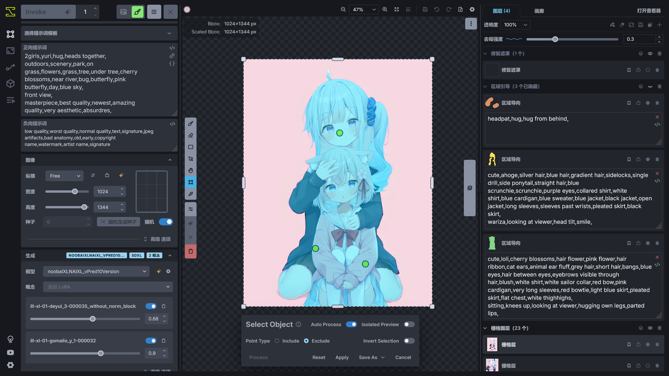Open the 47% zoom dropdown
The image size is (669, 376).
(x=363, y=9)
